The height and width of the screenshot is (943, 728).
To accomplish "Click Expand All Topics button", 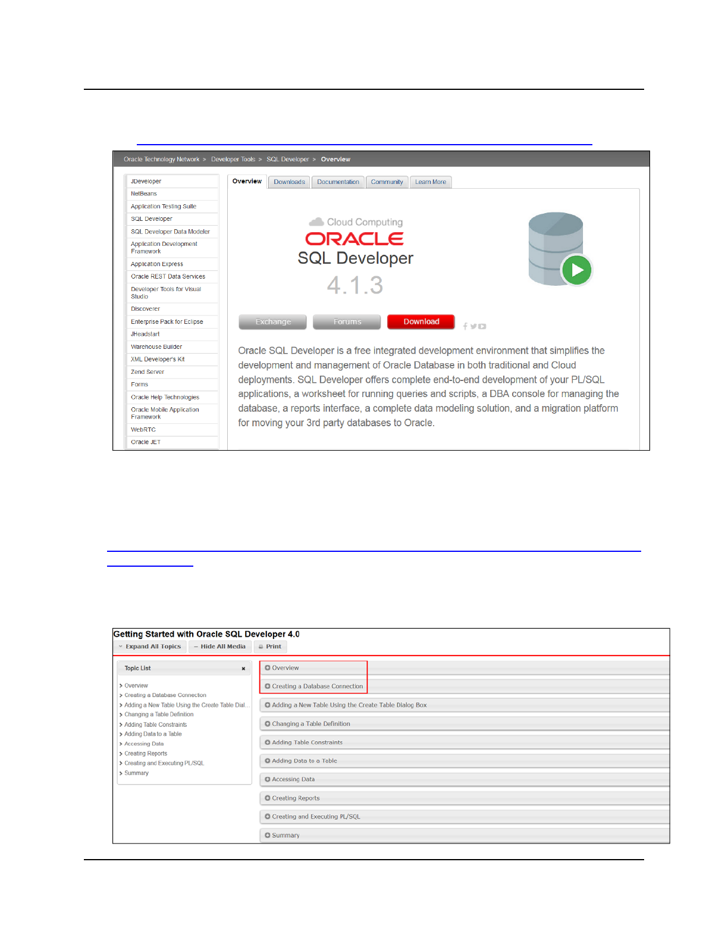I will click(150, 647).
